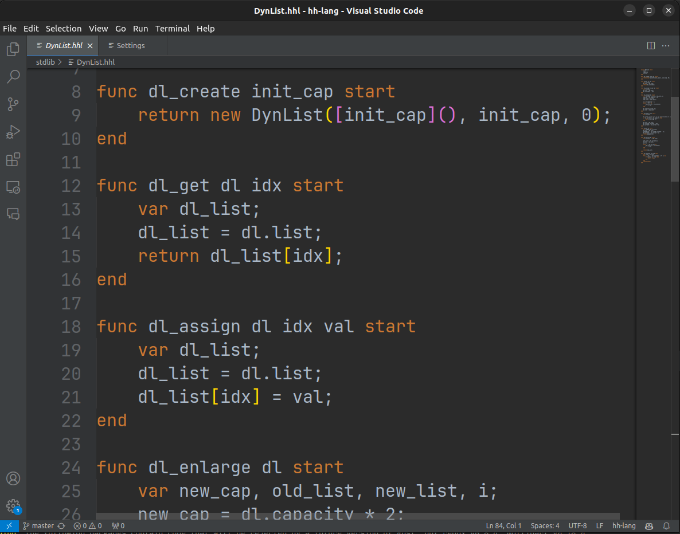Open the Run menu
The width and height of the screenshot is (680, 534).
coord(140,29)
